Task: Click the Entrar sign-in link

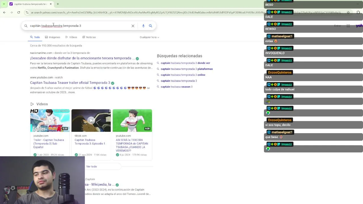Action: 337,26
